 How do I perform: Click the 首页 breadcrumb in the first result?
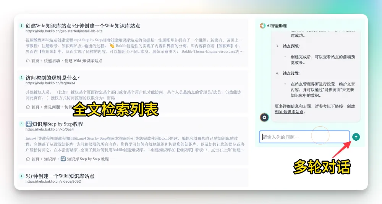point(35,61)
